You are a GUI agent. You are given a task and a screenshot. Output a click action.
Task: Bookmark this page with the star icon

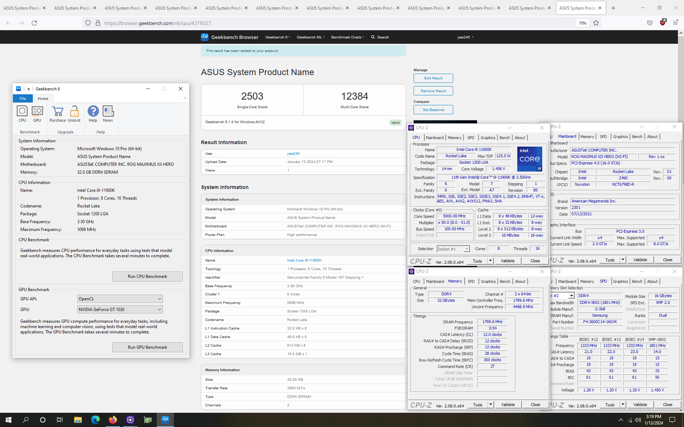click(596, 23)
